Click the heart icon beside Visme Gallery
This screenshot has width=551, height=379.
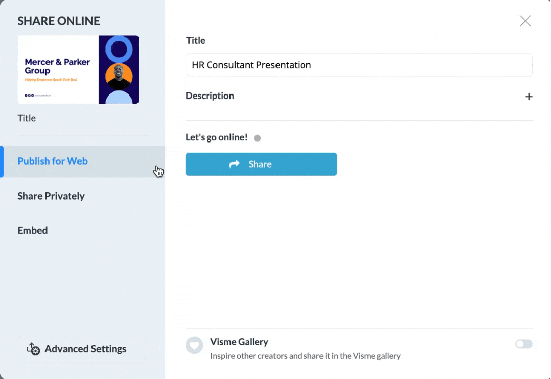click(x=194, y=345)
